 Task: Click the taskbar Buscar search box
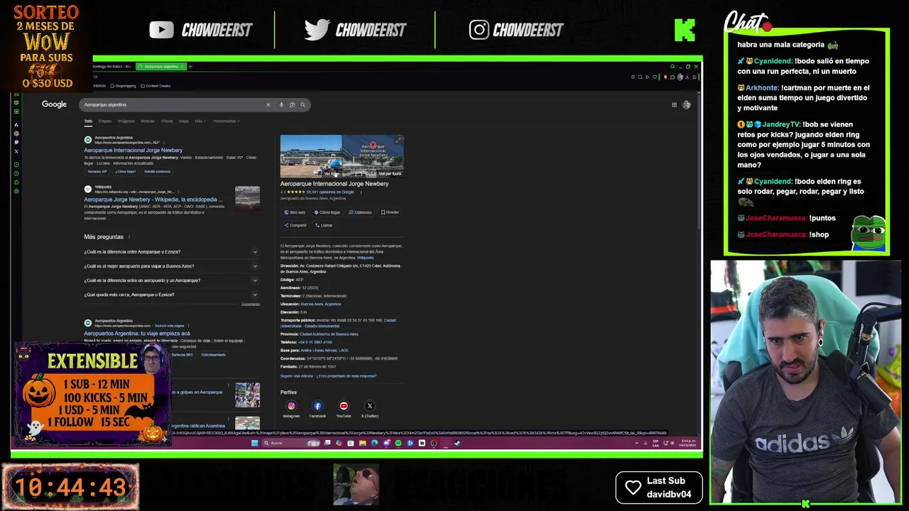pyautogui.click(x=291, y=444)
